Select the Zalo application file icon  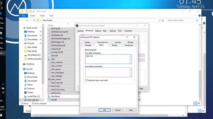pos(49,59)
